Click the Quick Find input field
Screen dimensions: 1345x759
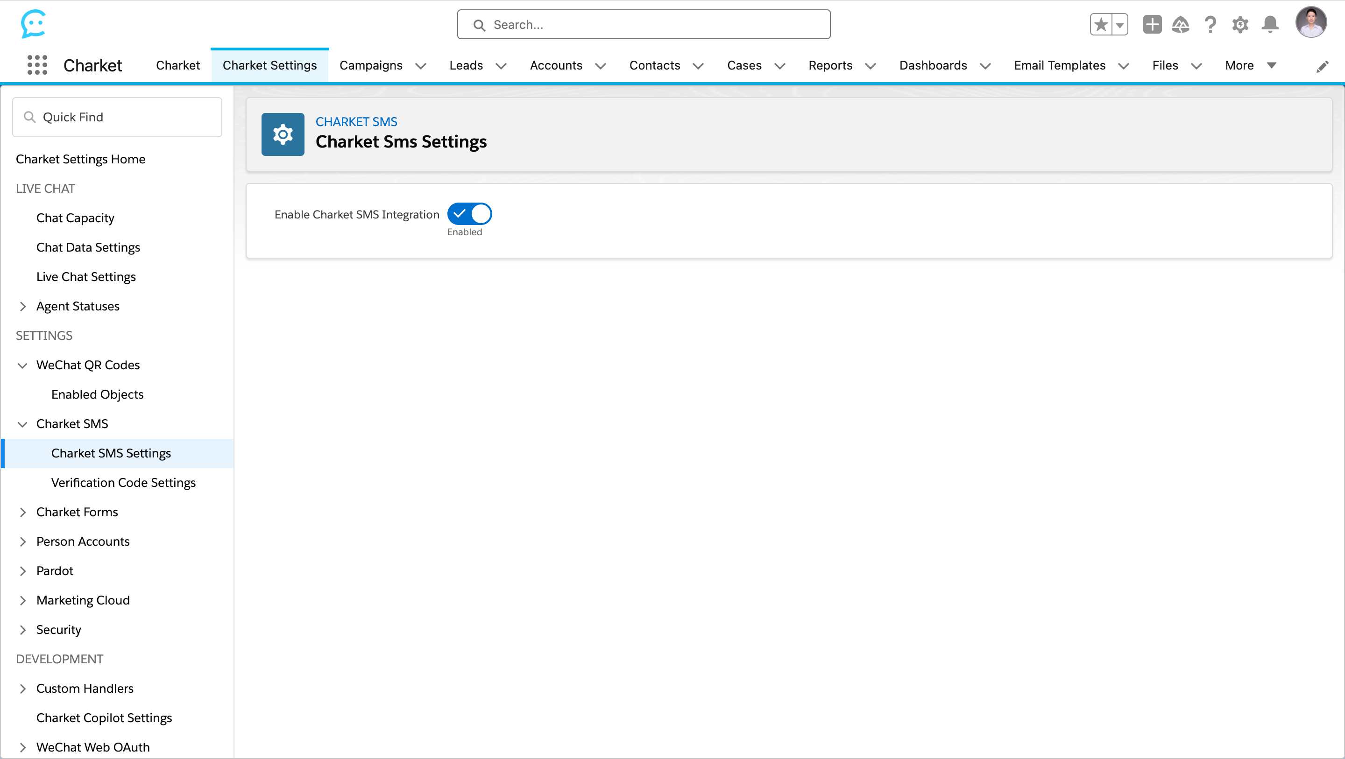(117, 117)
